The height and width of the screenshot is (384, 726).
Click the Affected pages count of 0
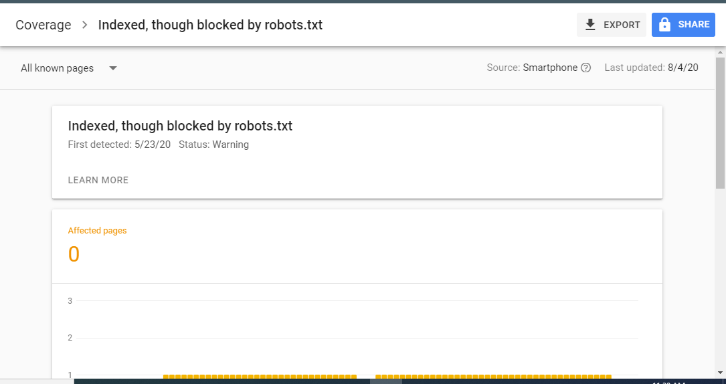74,254
